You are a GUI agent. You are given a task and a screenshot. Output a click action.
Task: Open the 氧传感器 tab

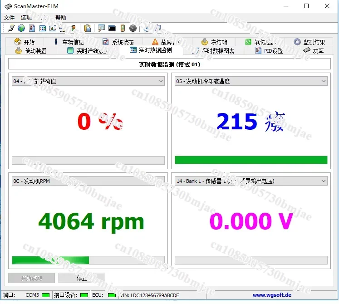click(x=260, y=42)
